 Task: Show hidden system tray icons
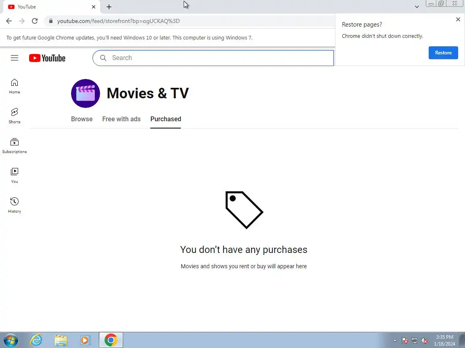click(395, 341)
